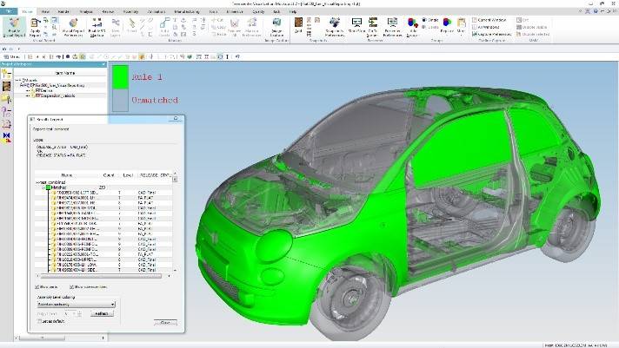619x348 pixels.
Task: Close the Project Workspace panel
Action: point(103,64)
